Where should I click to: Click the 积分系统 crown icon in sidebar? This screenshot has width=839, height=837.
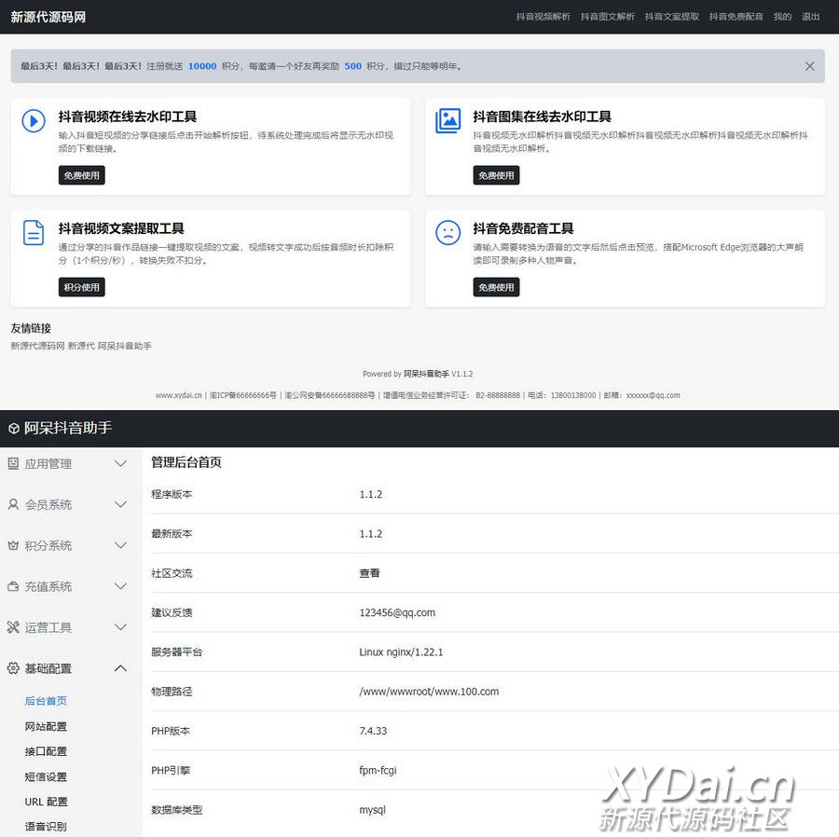point(13,545)
